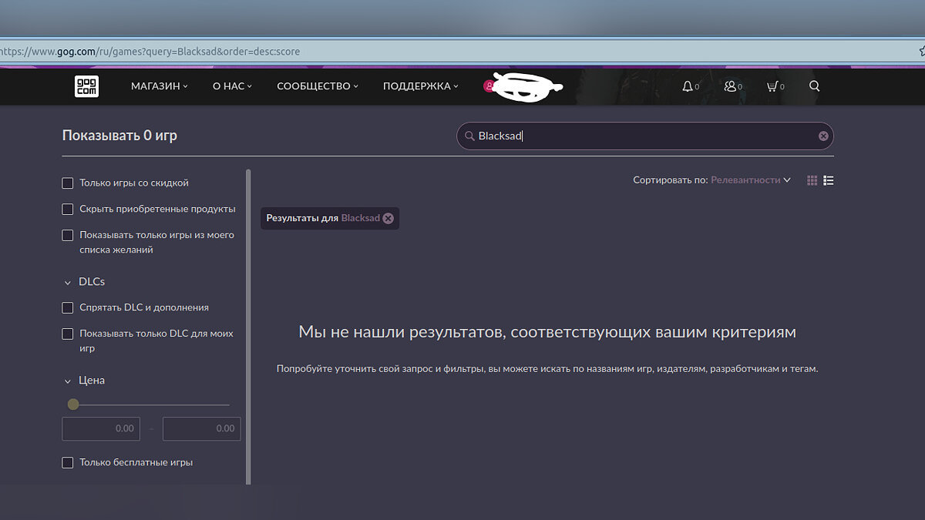Tick "Только бесплатные игры" checkbox
Image resolution: width=925 pixels, height=520 pixels.
click(68, 463)
